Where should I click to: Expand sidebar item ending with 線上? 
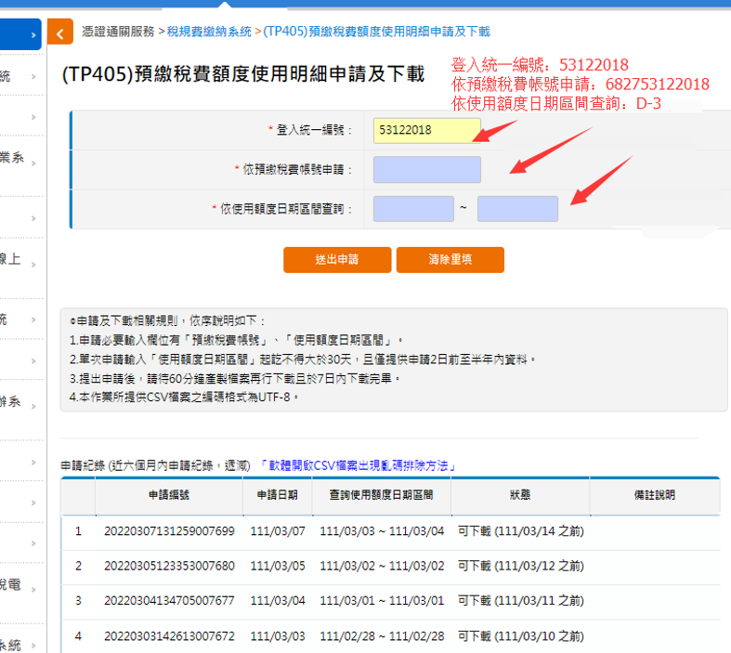(x=20, y=260)
